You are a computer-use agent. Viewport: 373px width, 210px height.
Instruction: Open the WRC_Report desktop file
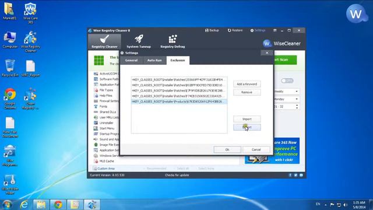[30, 68]
